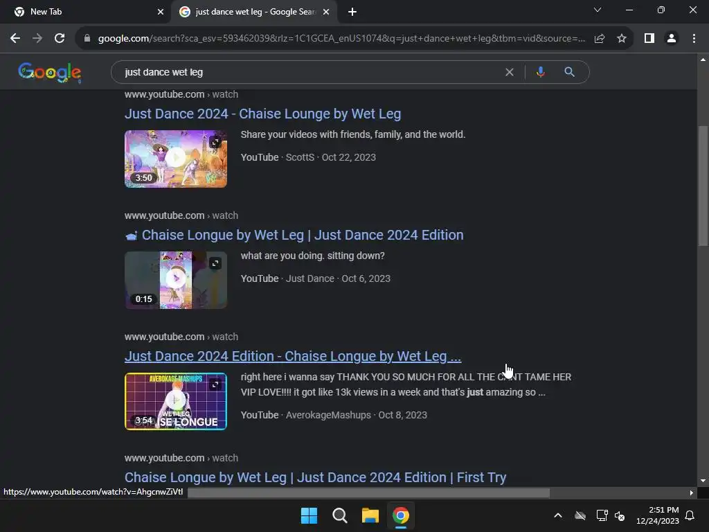This screenshot has height=532, width=709.
Task: Expand preview on the 3:50 thumbnail
Action: 215,143
